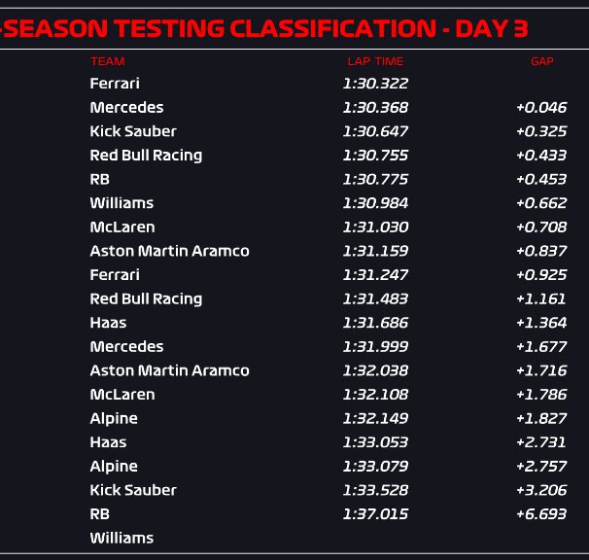This screenshot has width=589, height=560.
Task: Click Haas entry with 1:31.686 lap
Action: 108,323
